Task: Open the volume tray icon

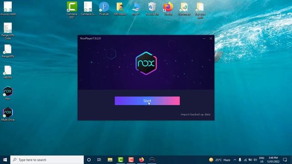Action: (x=255, y=160)
